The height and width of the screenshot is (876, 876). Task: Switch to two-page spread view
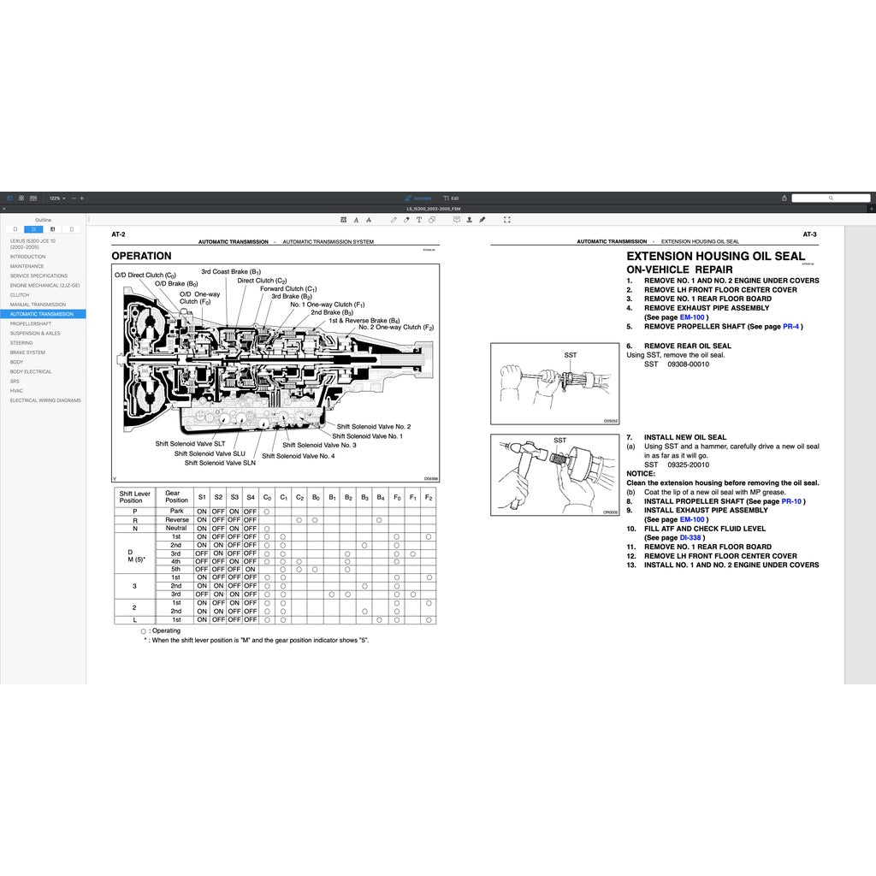click(33, 198)
